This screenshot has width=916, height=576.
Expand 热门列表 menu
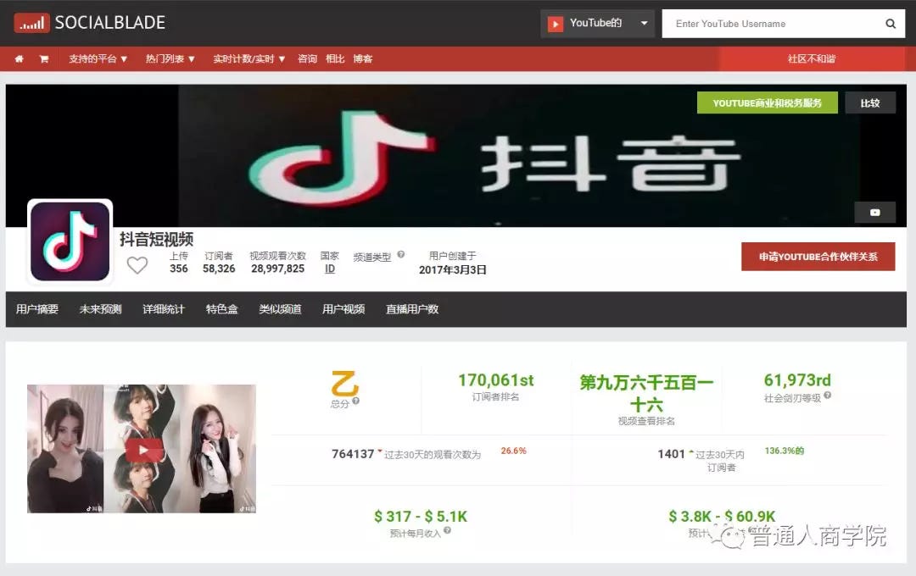pyautogui.click(x=170, y=59)
